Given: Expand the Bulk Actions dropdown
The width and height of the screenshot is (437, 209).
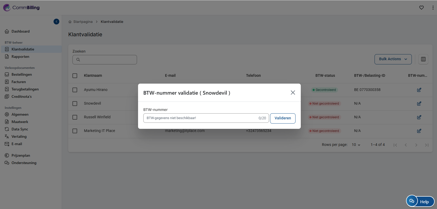Looking at the screenshot, I should pos(393,59).
